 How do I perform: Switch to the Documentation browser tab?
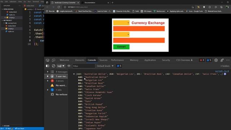[95, 3]
